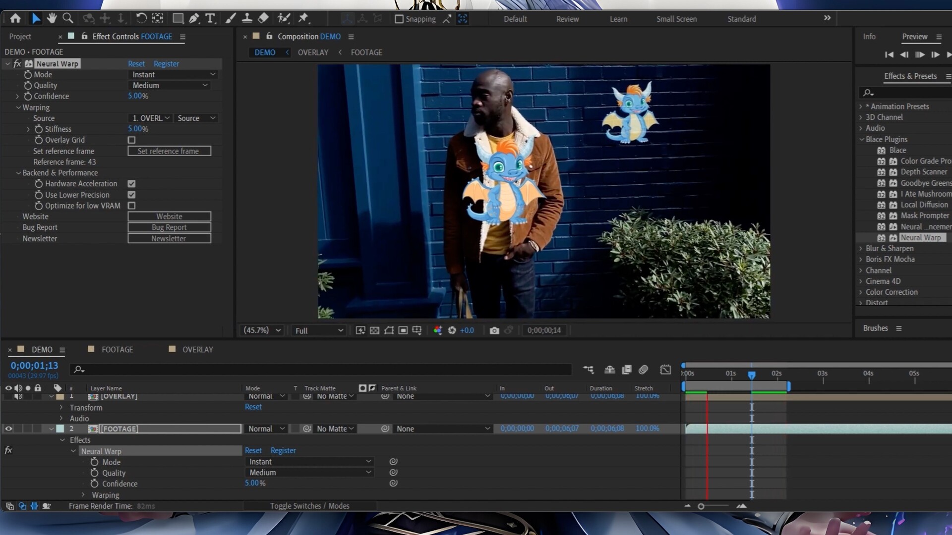Select the Rotation tool
The height and width of the screenshot is (535, 952).
pyautogui.click(x=141, y=19)
